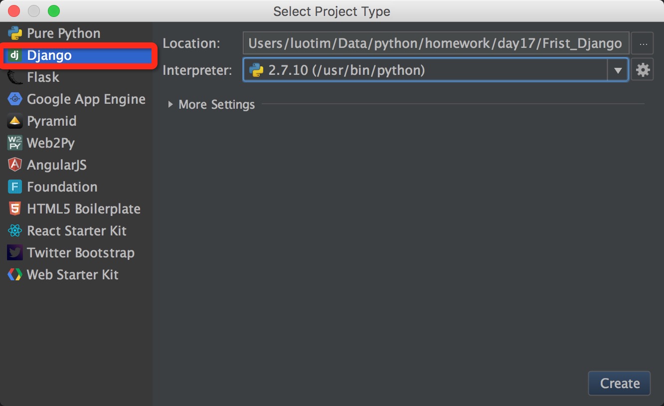Image resolution: width=664 pixels, height=406 pixels.
Task: Choose Twitter Bootstrap label
Action: [81, 253]
